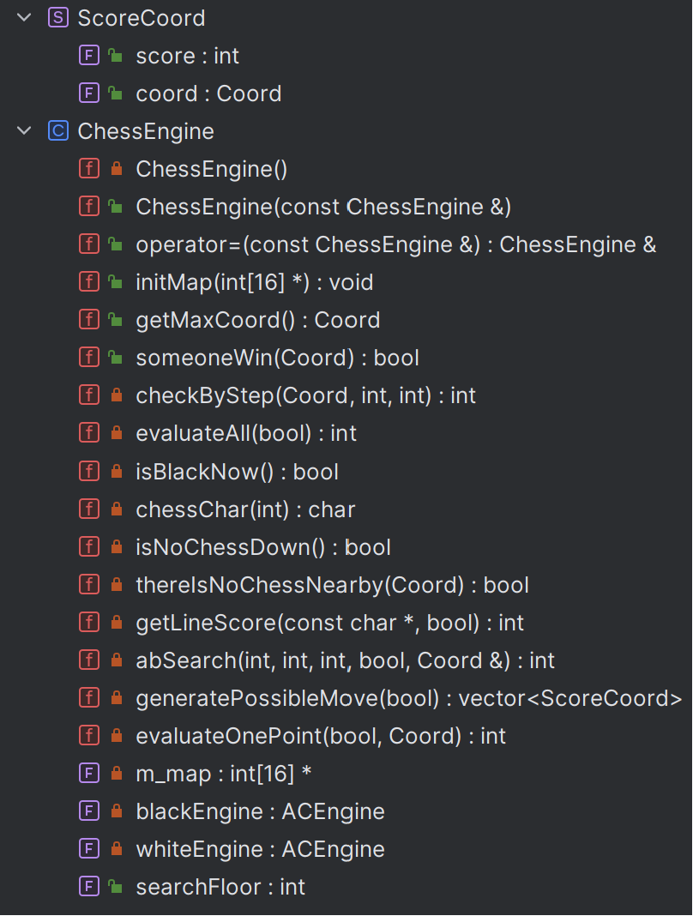Image resolution: width=693 pixels, height=916 pixels.
Task: Select 'evaluateAll(bool) : int'
Action: coord(246,433)
